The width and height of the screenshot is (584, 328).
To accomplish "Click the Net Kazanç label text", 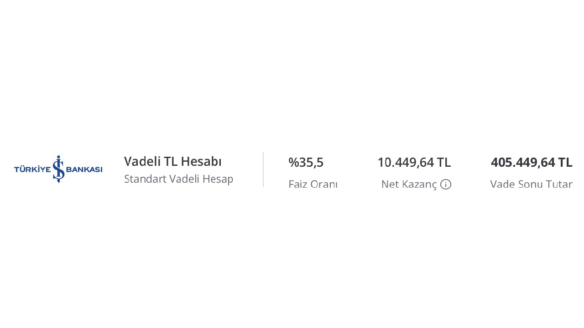I will (x=409, y=184).
